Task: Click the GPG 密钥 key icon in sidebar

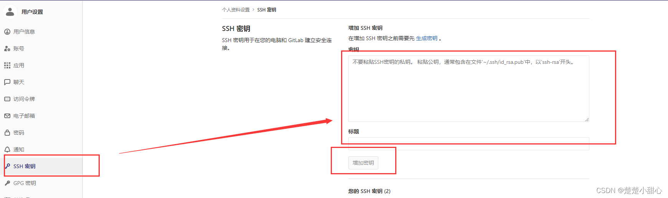Action: (x=7, y=183)
